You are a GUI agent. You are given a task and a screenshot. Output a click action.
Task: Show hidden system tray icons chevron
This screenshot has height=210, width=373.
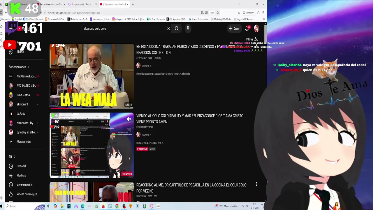(x=242, y=206)
